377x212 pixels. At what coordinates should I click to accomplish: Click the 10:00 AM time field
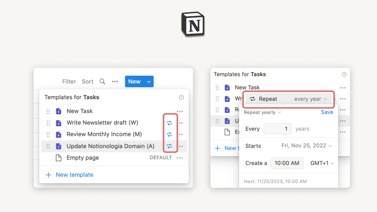pos(287,163)
